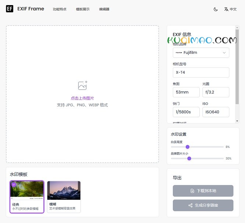Viewport: 245px width, 223px height.
Task: Click the 导出 heading
Action: click(177, 178)
